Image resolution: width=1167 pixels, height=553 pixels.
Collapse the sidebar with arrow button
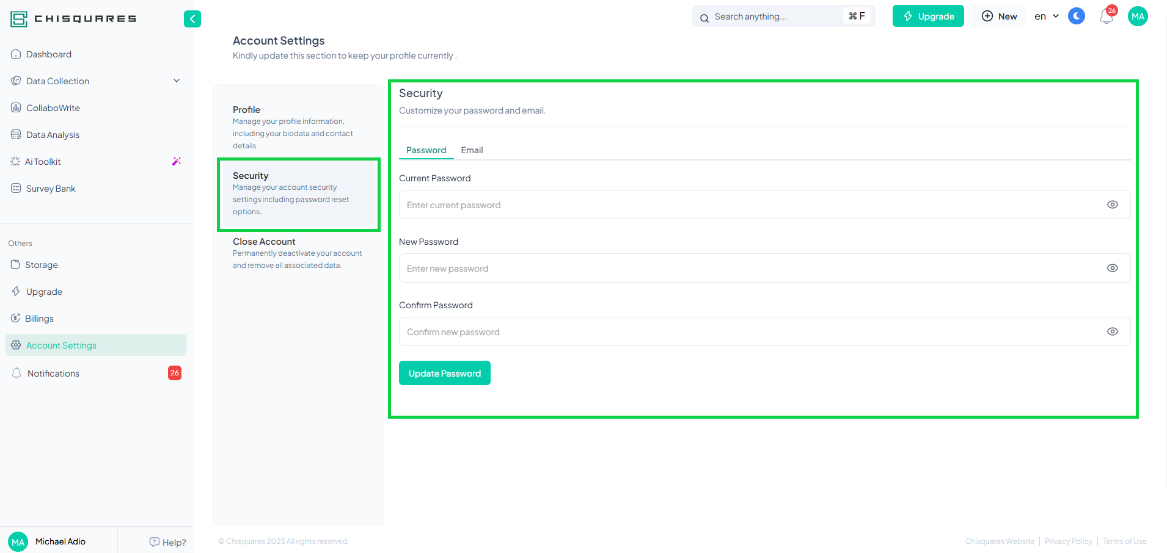(192, 19)
